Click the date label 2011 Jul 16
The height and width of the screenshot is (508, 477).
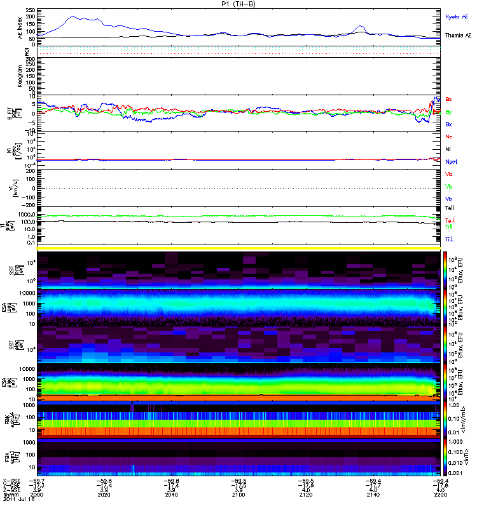pyautogui.click(x=19, y=499)
